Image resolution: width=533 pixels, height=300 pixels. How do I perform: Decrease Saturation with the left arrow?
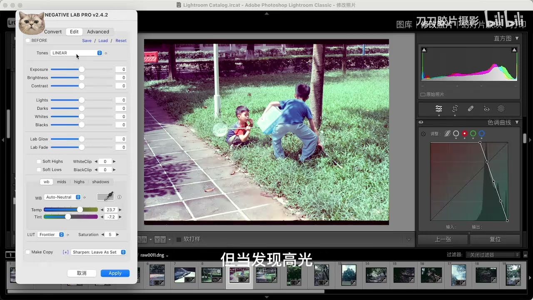click(x=102, y=235)
